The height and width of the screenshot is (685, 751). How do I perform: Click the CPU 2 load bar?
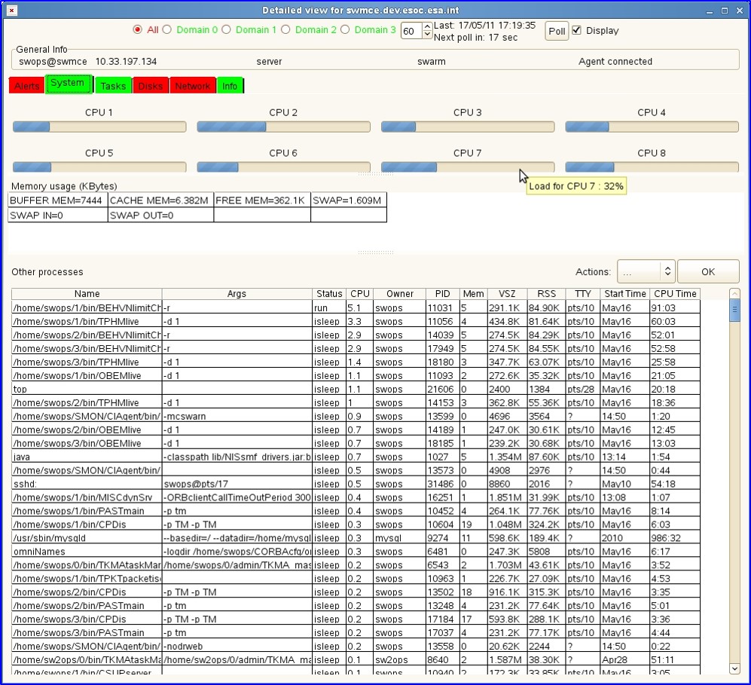[283, 127]
